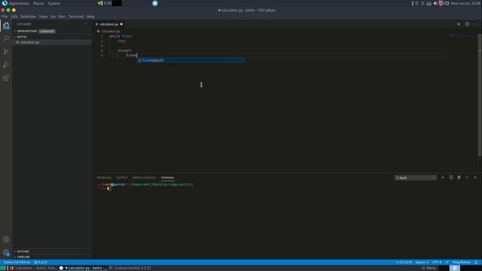Switch to the Output panel tab
482x271 pixels.
click(x=122, y=178)
